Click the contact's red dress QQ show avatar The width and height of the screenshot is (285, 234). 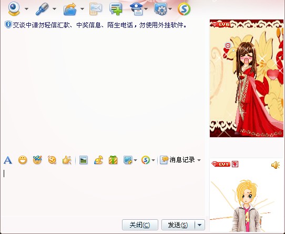[247, 78]
